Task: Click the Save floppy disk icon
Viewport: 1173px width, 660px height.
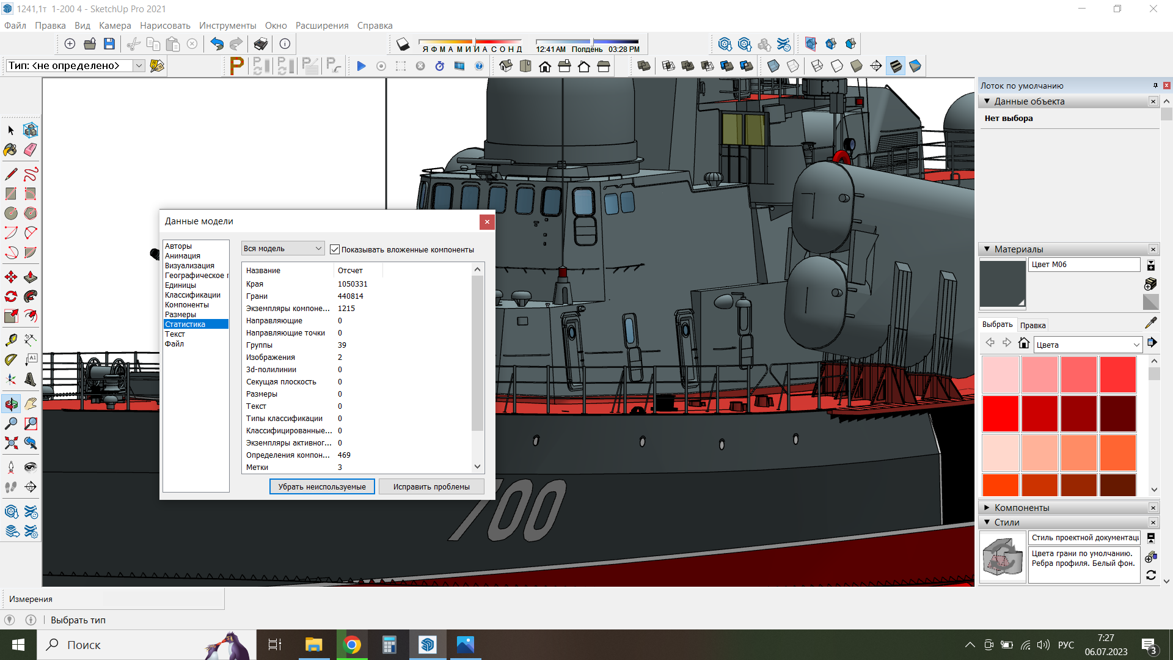Action: pyautogui.click(x=109, y=43)
